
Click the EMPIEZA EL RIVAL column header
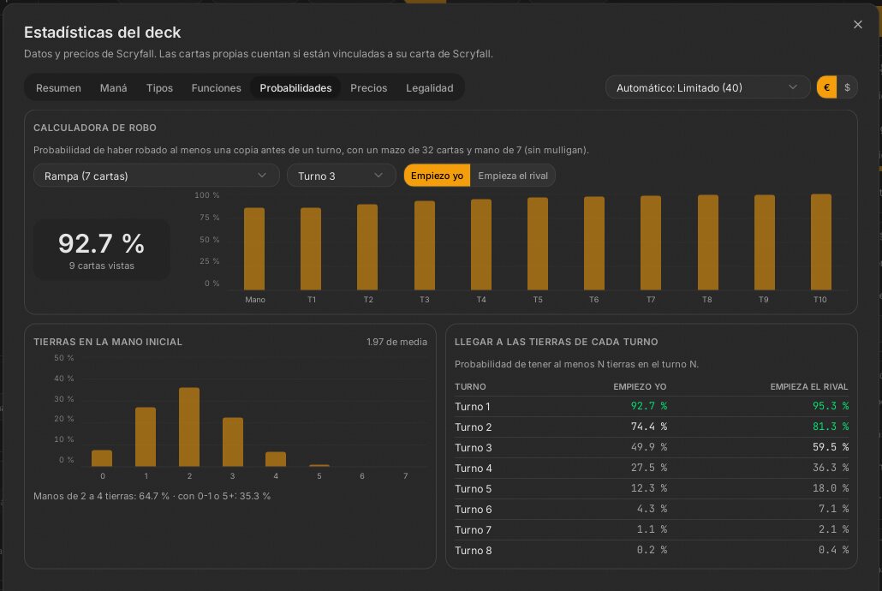coord(809,386)
